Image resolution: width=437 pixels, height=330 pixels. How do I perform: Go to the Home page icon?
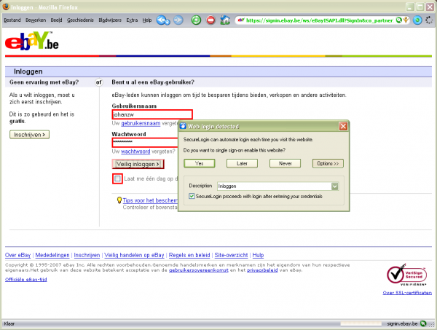[225, 20]
